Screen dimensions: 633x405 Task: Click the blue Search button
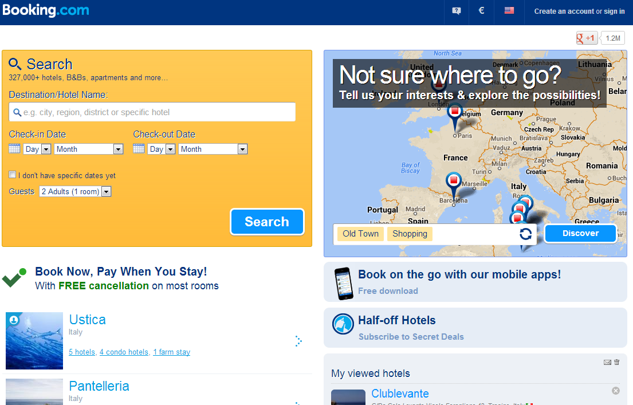267,222
